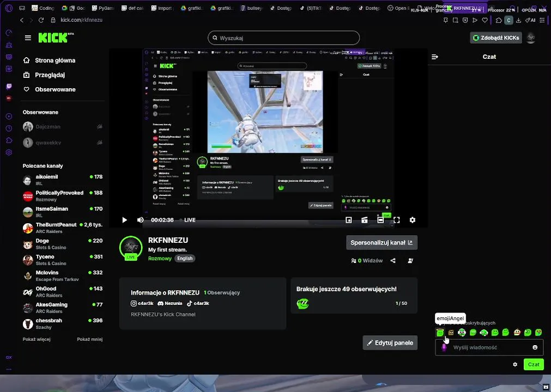This screenshot has width=551, height=392.
Task: Open chat settings gear
Action: [x=515, y=364]
